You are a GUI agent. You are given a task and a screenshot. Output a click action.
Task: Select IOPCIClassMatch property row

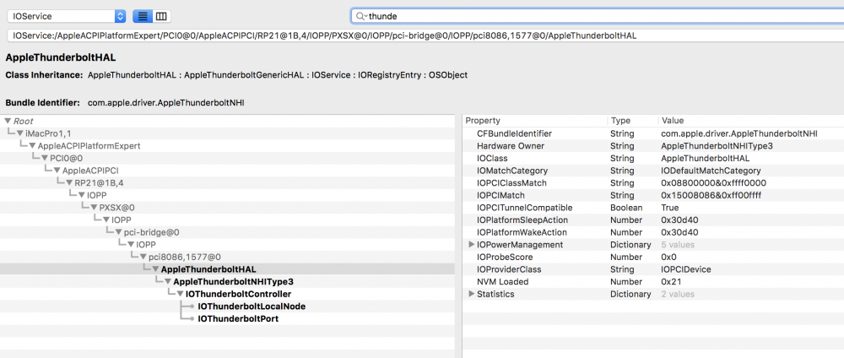pyautogui.click(x=653, y=183)
